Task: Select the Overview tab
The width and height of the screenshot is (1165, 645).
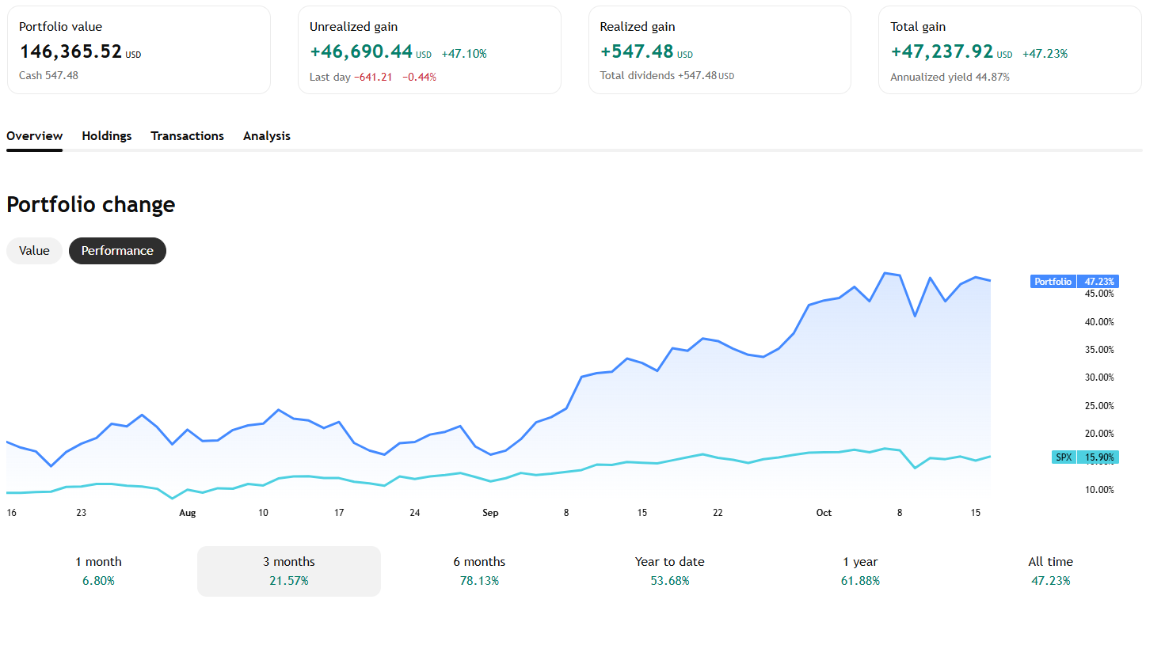Action: coord(35,136)
